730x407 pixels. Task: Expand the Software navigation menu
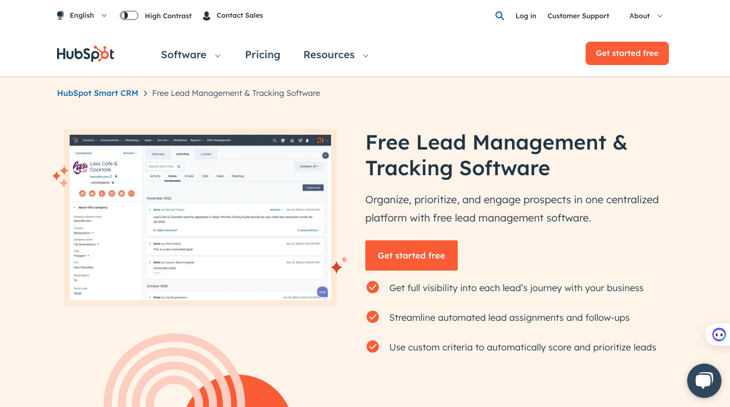click(191, 55)
